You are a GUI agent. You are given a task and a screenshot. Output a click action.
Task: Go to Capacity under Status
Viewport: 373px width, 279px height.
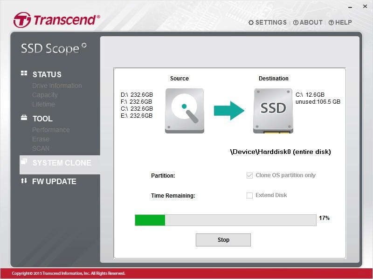click(x=45, y=95)
